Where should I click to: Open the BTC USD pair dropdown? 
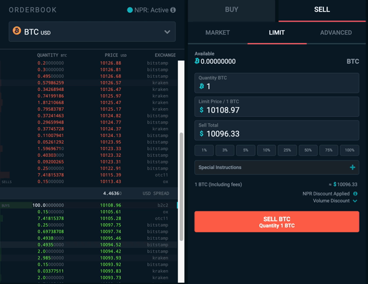tap(92, 32)
